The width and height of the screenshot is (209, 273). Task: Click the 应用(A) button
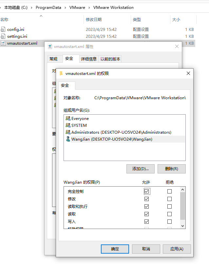(177, 249)
